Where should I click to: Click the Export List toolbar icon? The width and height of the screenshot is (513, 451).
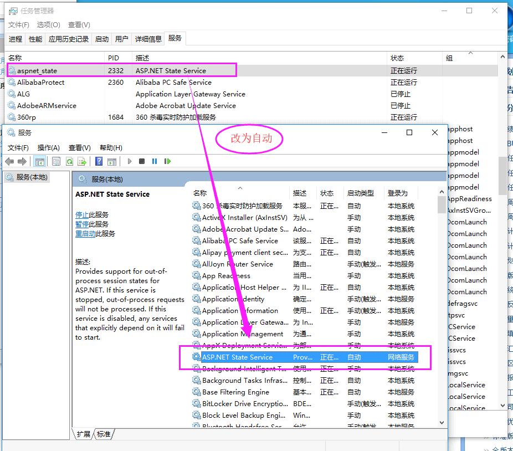[x=82, y=161]
